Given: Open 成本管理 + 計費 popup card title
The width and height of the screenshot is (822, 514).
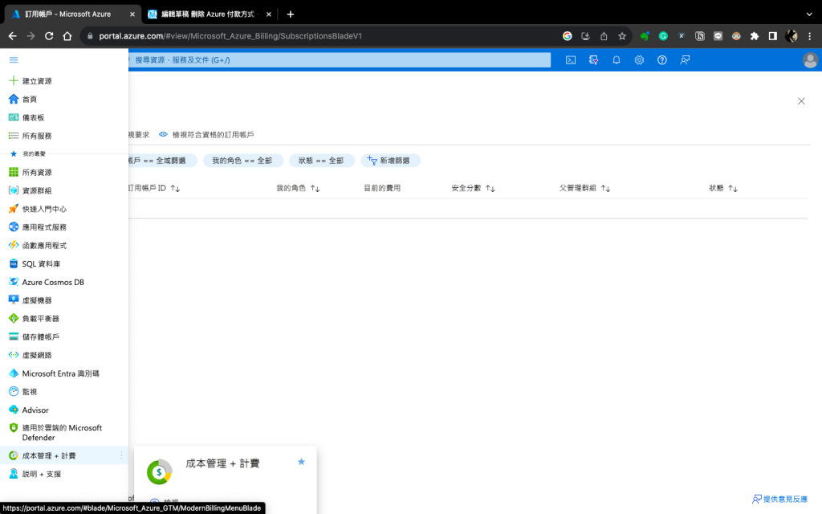Looking at the screenshot, I should click(222, 463).
